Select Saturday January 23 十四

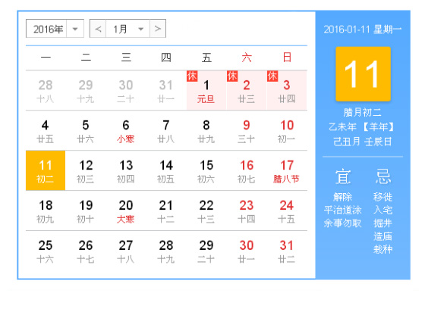pos(247,211)
